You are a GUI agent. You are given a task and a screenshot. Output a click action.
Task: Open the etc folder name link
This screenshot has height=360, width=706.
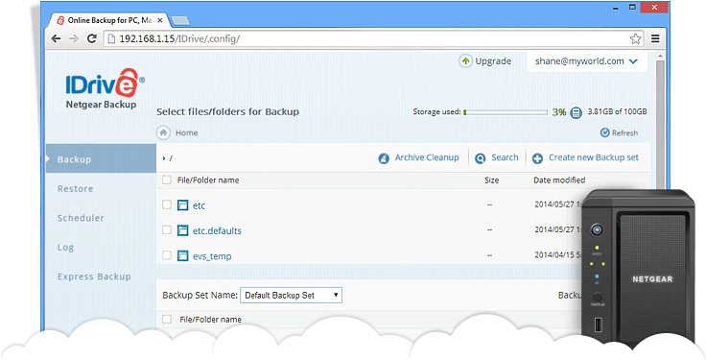click(199, 205)
